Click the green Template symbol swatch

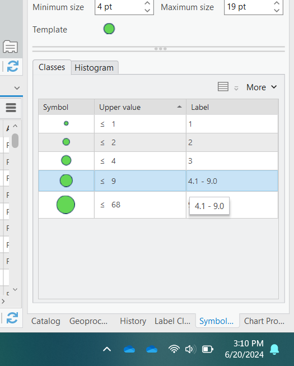click(x=109, y=29)
